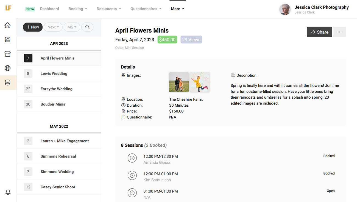The width and height of the screenshot is (357, 202).
Task: Click the $450.00 price badge
Action: pyautogui.click(x=167, y=39)
